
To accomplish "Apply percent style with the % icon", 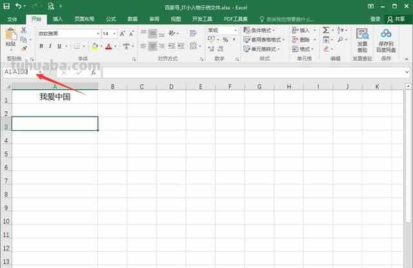I will coord(225,40).
